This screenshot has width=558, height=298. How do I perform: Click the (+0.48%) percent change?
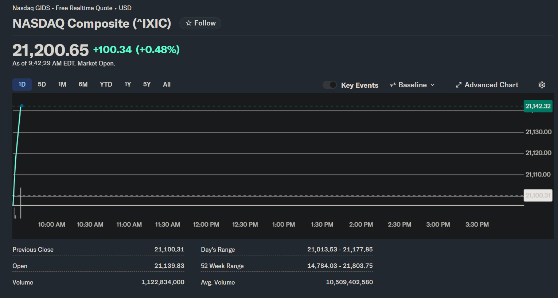[x=158, y=49]
